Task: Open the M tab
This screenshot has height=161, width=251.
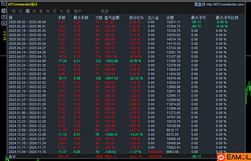Action: tap(62, 11)
